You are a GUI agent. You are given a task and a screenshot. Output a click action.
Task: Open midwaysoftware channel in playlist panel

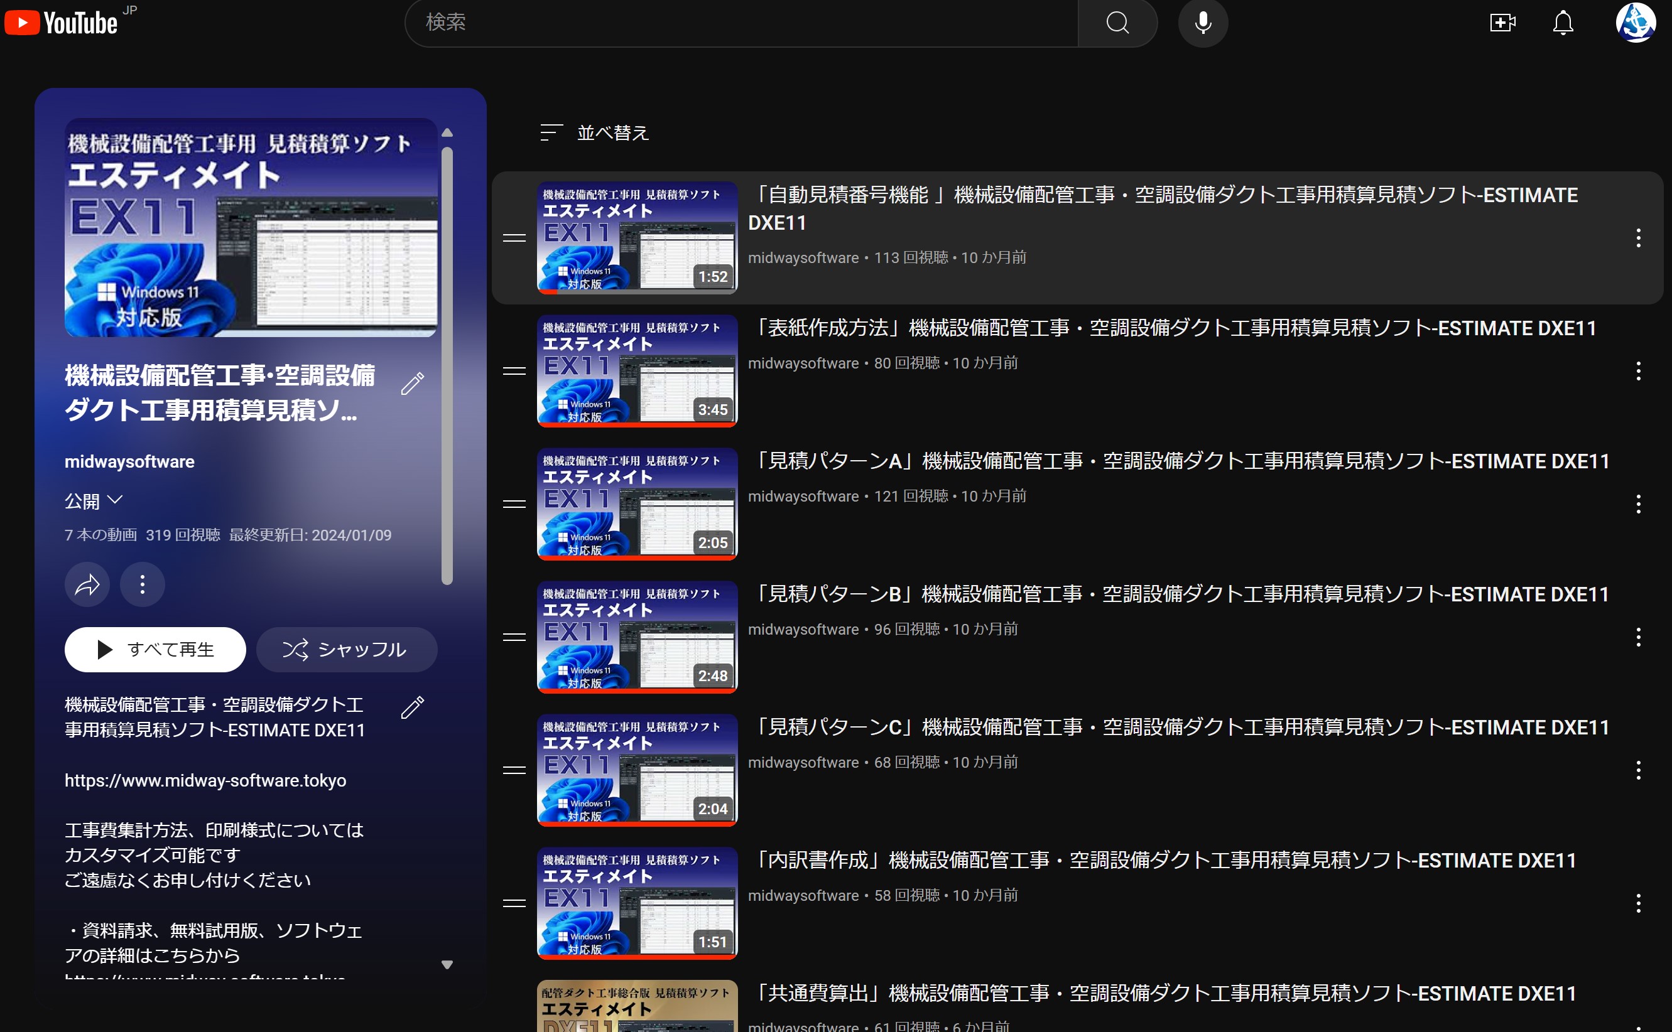coord(130,461)
